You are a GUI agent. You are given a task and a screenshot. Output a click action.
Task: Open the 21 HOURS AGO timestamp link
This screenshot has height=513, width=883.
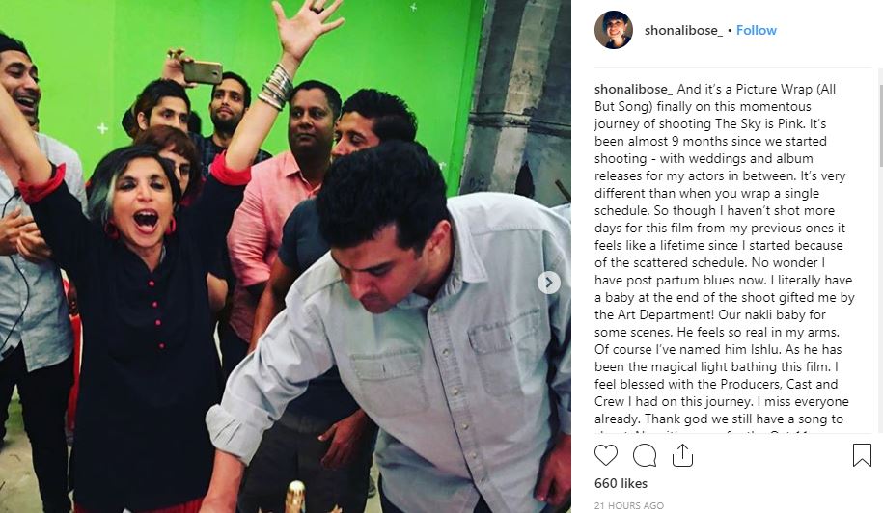pos(629,505)
